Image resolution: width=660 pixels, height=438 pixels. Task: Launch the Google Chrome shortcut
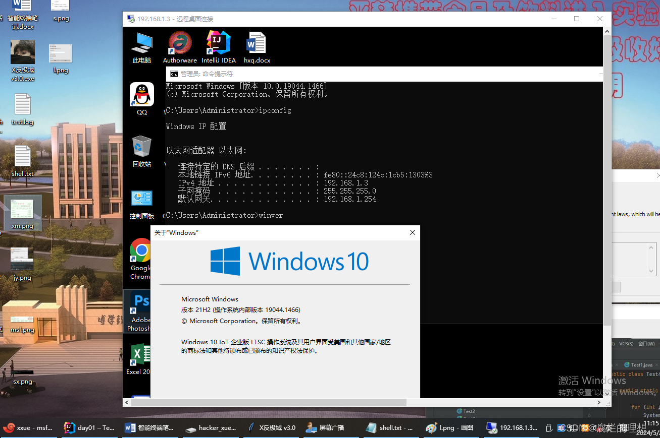click(x=141, y=259)
